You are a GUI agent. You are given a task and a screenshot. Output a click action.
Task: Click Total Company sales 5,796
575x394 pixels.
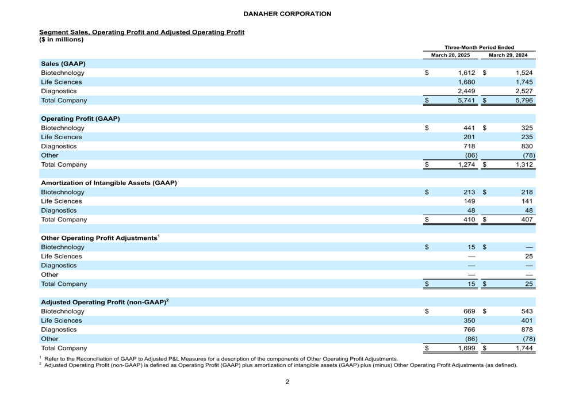coord(524,100)
